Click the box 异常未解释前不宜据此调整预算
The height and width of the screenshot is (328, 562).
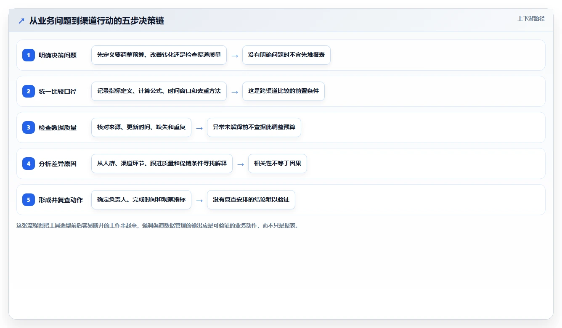[x=254, y=127]
